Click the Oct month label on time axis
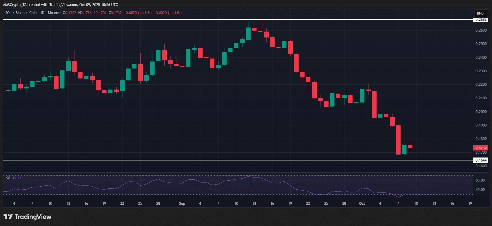Screen dimensions: 492x226 (x=362, y=203)
